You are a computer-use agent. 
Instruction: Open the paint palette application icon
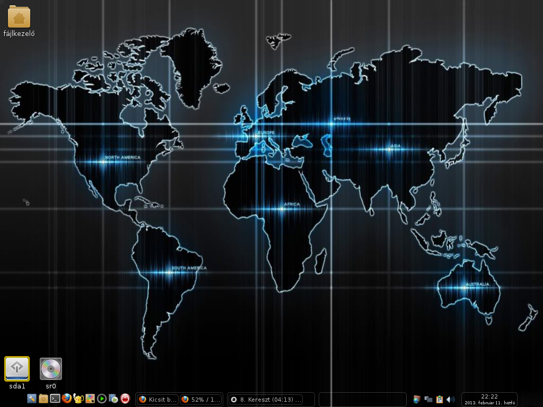point(90,399)
